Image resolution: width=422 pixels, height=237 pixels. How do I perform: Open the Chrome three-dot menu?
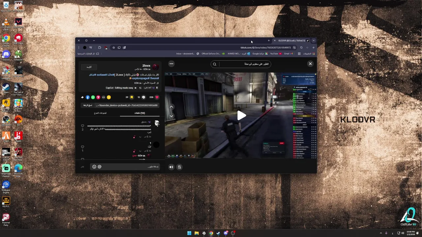click(x=79, y=47)
